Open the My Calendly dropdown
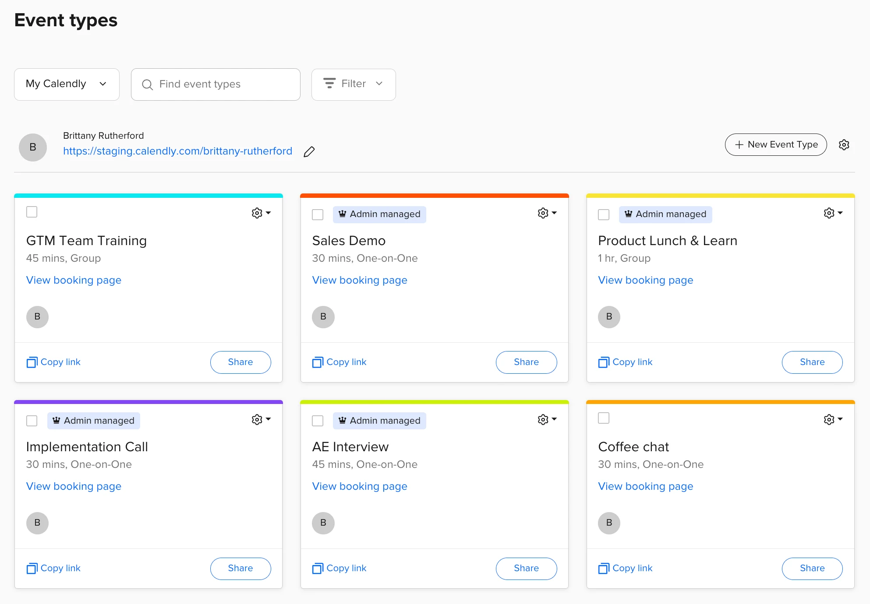 tap(67, 84)
